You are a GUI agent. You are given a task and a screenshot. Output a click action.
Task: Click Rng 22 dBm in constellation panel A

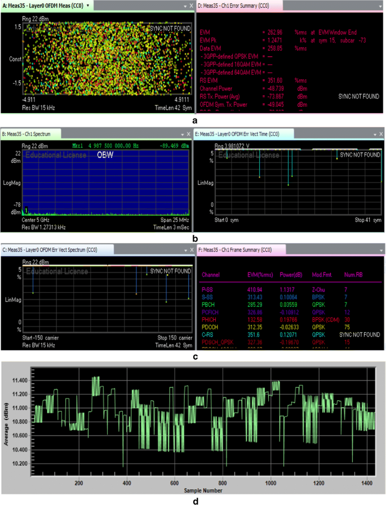36,19
